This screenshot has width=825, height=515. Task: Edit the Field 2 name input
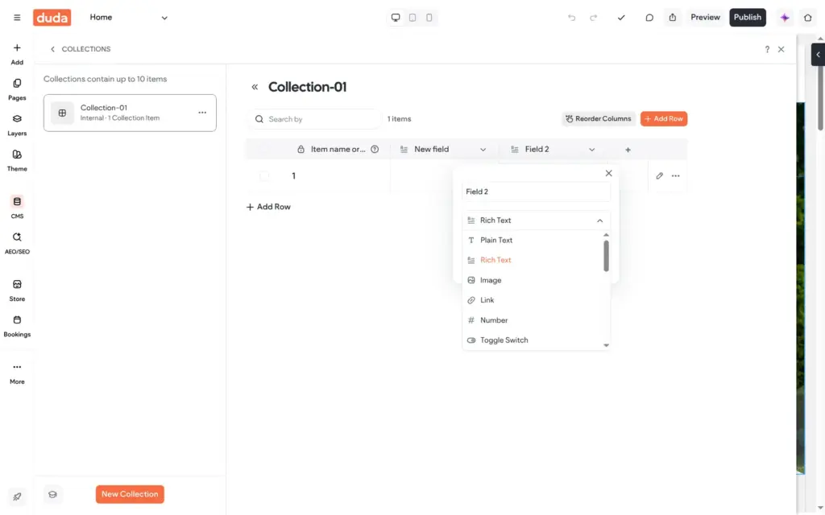(536, 192)
